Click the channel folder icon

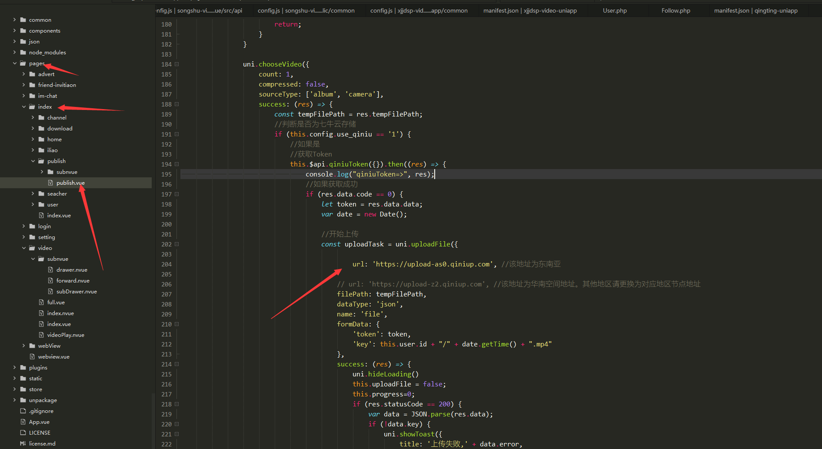click(x=41, y=117)
